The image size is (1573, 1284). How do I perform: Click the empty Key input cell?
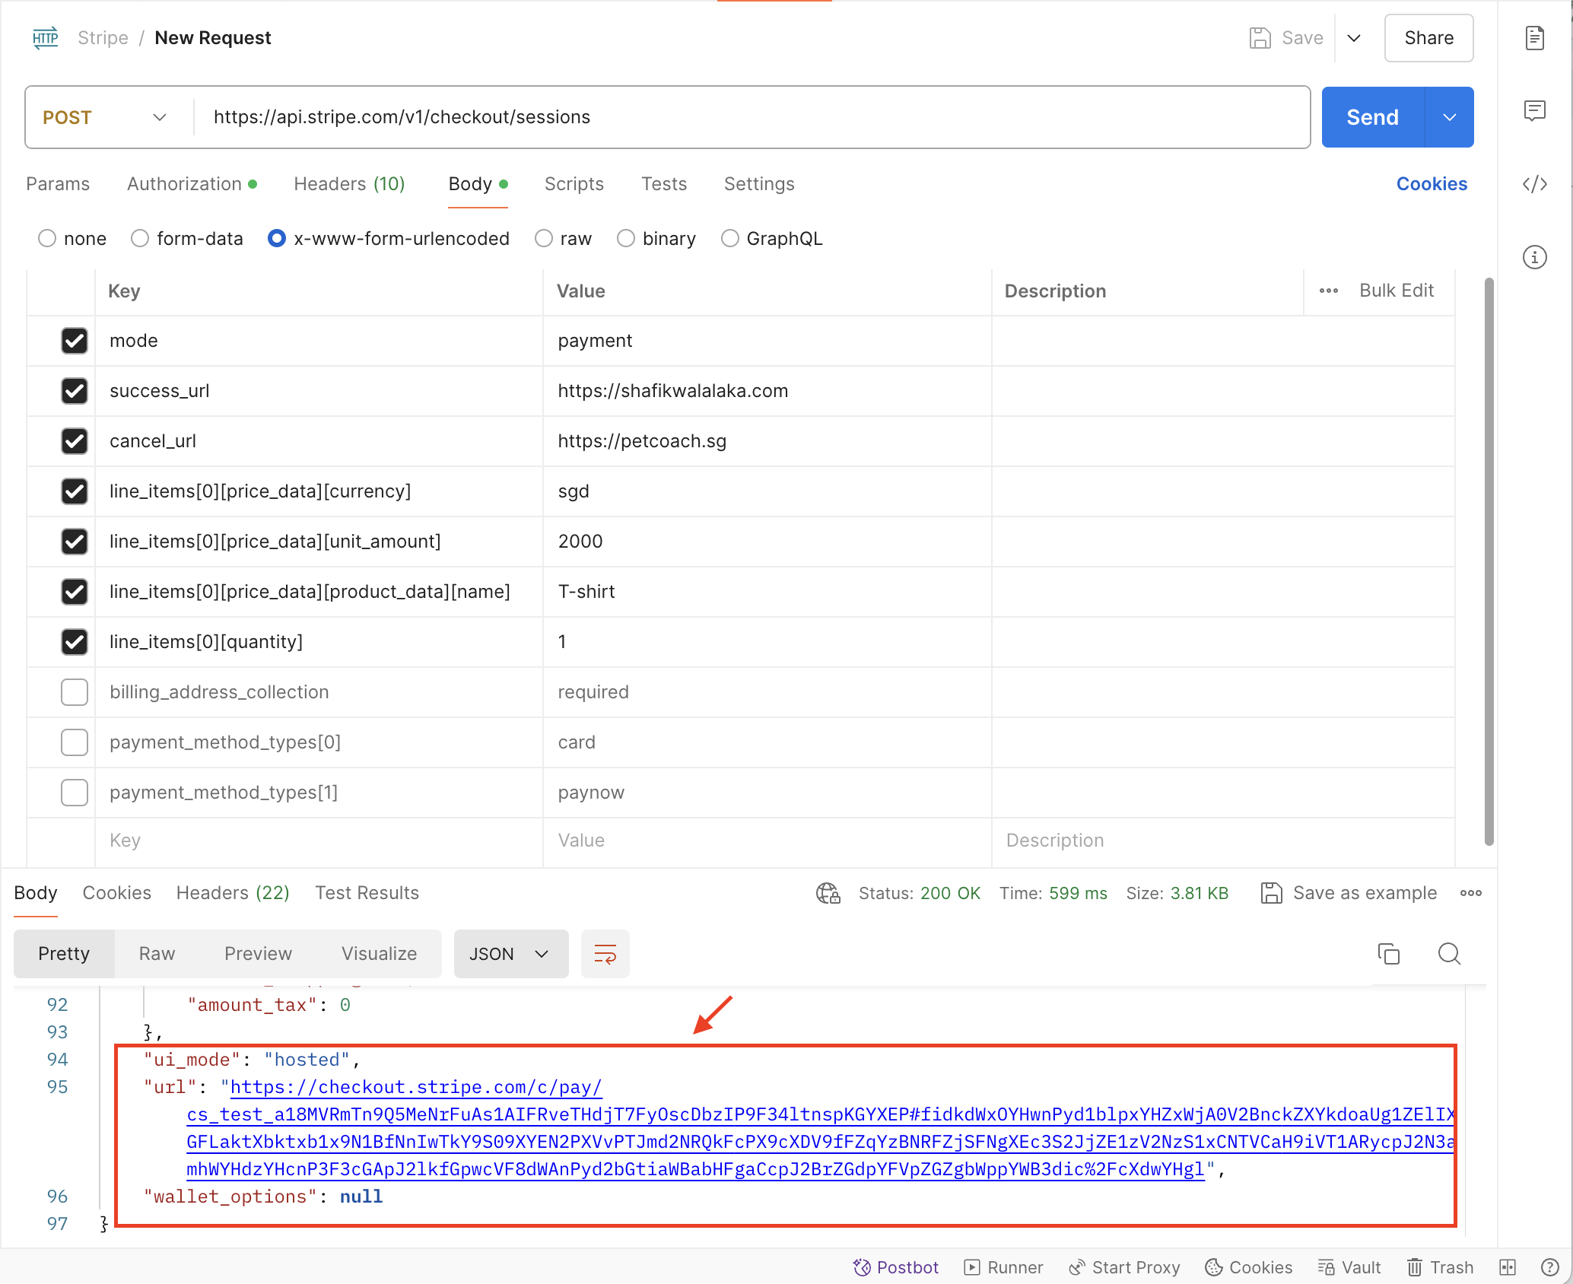319,841
